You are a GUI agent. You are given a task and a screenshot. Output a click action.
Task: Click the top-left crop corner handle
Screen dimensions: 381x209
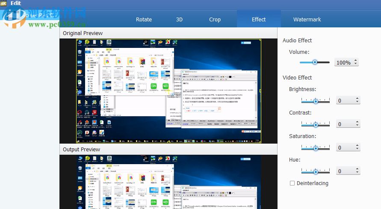77,40
